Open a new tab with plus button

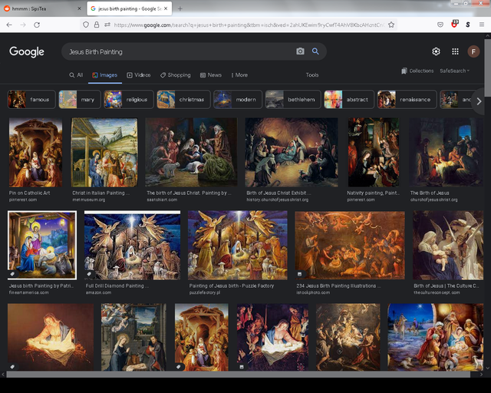[180, 8]
